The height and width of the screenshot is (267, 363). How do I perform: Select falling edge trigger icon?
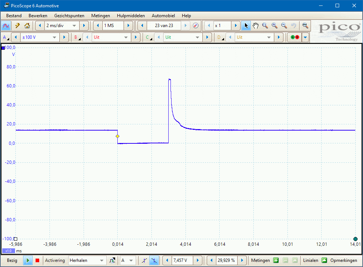click(x=154, y=260)
